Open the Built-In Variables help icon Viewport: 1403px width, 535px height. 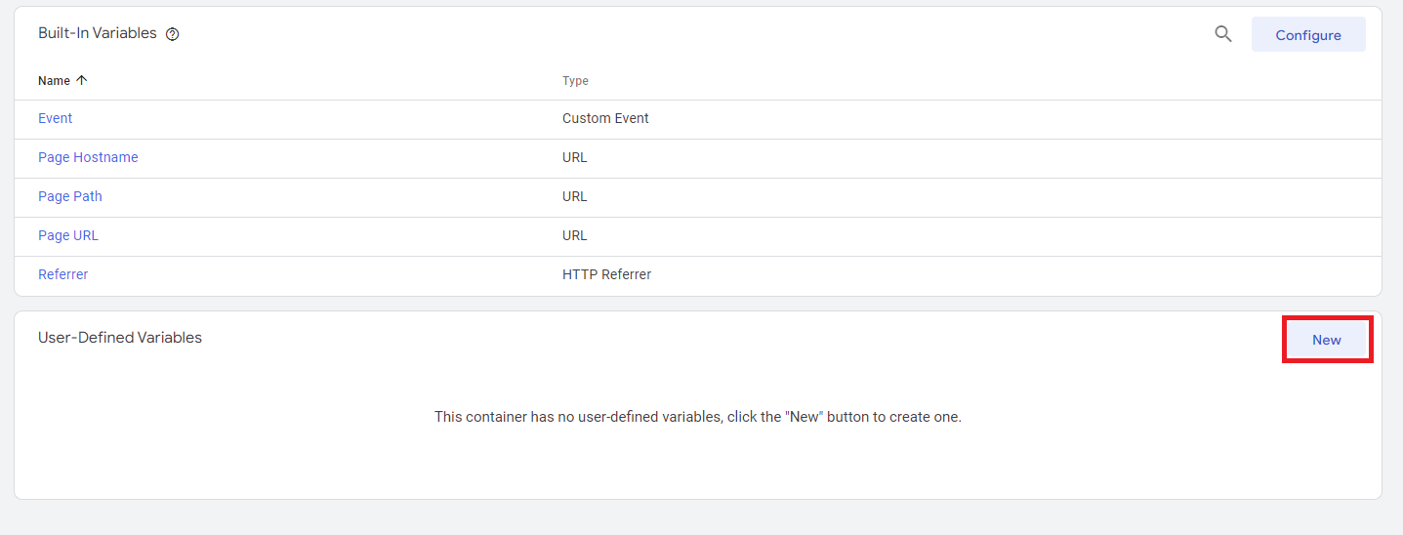[173, 34]
